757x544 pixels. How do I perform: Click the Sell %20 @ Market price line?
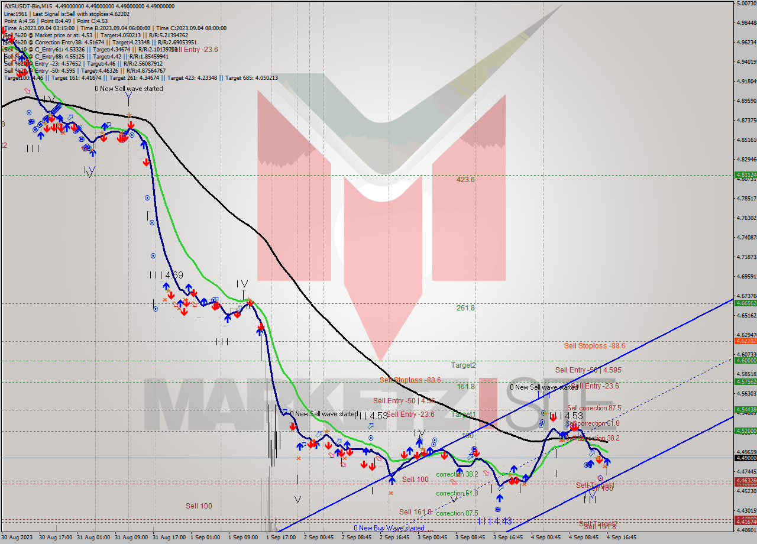[96, 35]
